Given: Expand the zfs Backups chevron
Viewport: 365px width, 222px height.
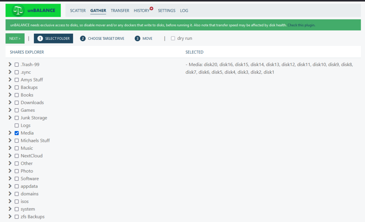Looking at the screenshot, I should [x=10, y=217].
